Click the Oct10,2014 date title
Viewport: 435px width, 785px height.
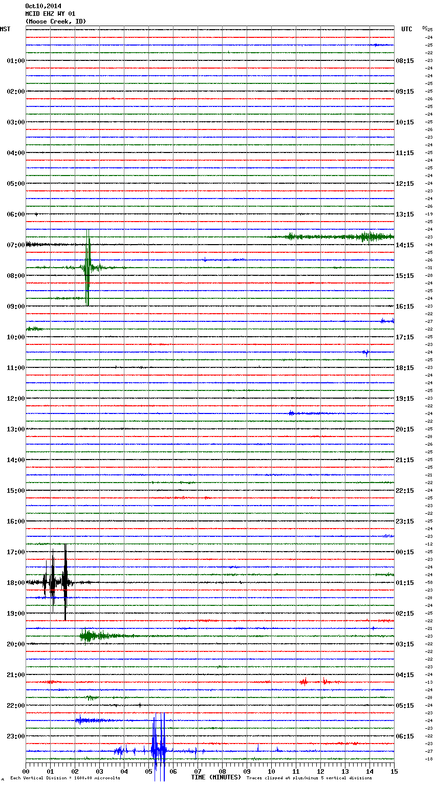click(43, 6)
